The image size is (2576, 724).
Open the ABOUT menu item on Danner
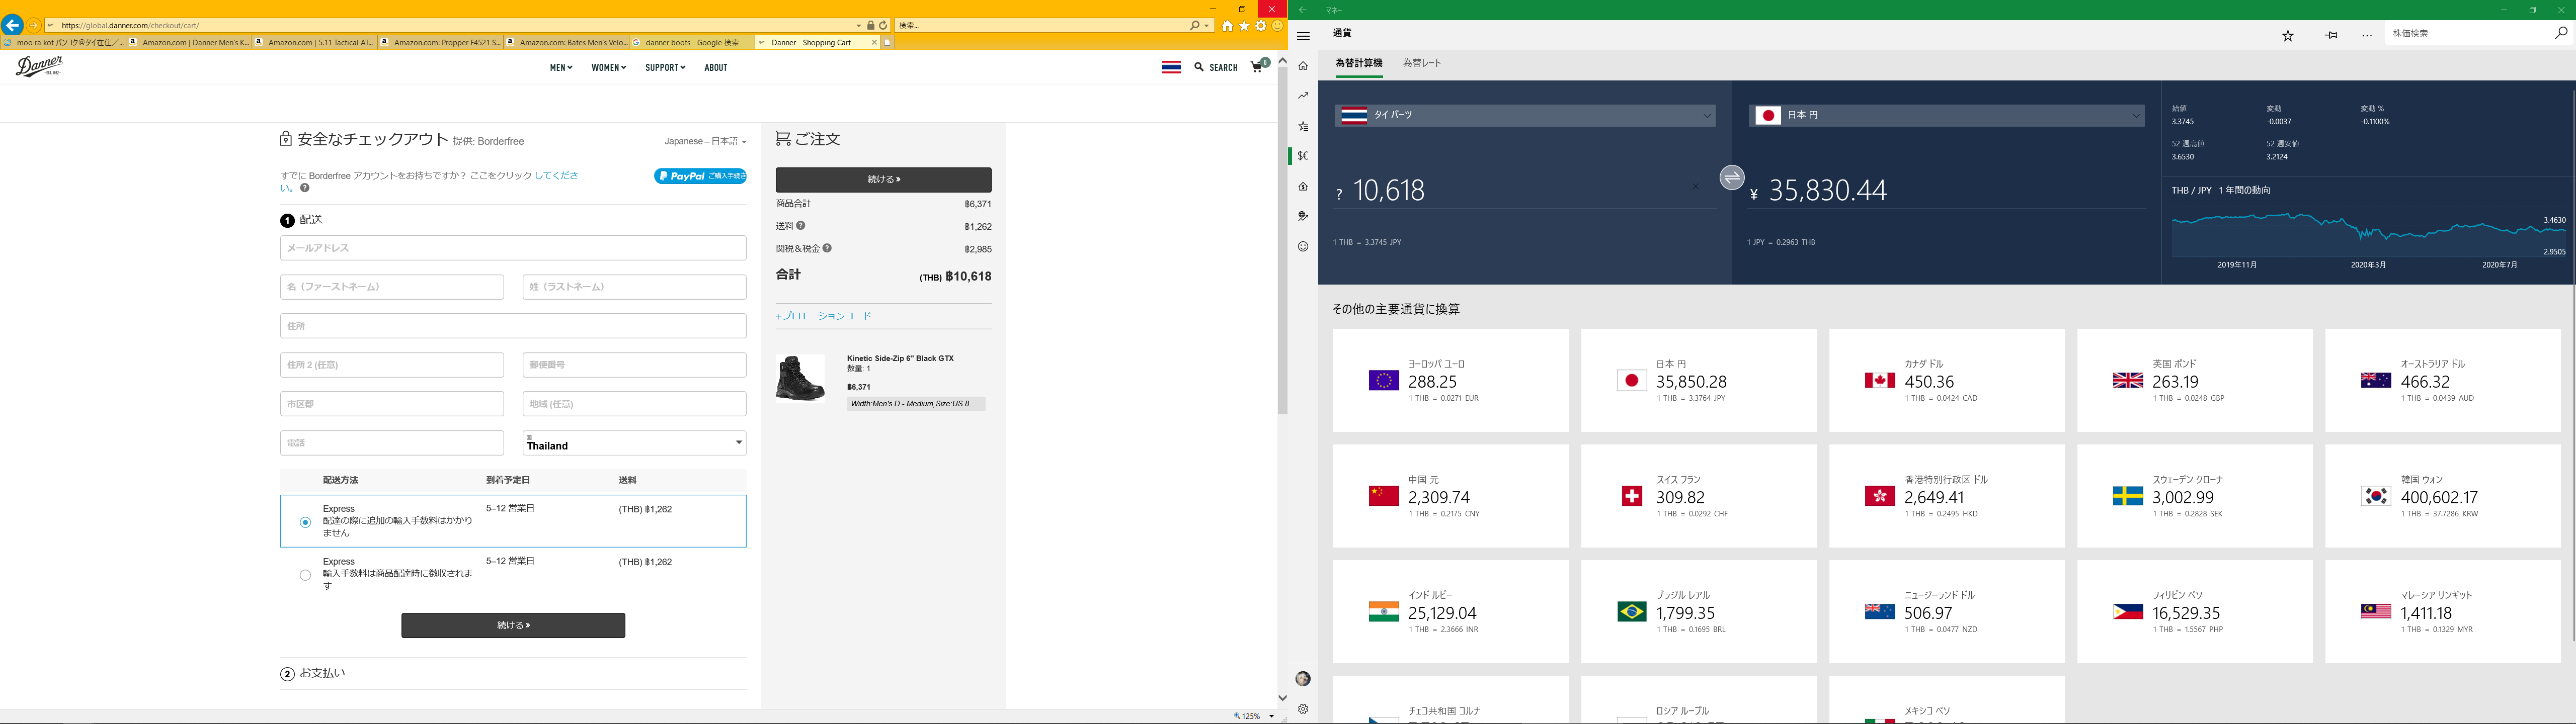pos(716,67)
